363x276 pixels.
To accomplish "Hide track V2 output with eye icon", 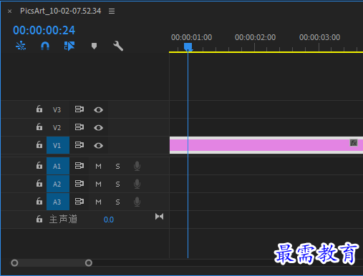I will 98,128.
